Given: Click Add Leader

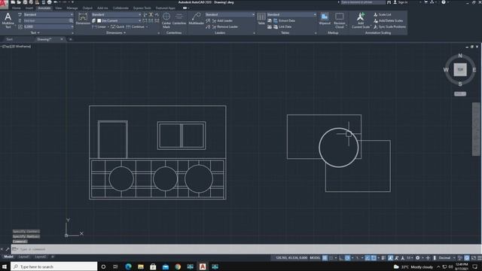Looking at the screenshot, I should click(222, 20).
